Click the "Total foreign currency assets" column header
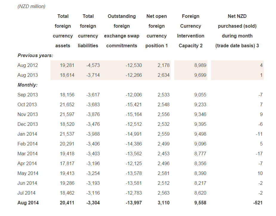Screen dimensions: 276x216 63,31
